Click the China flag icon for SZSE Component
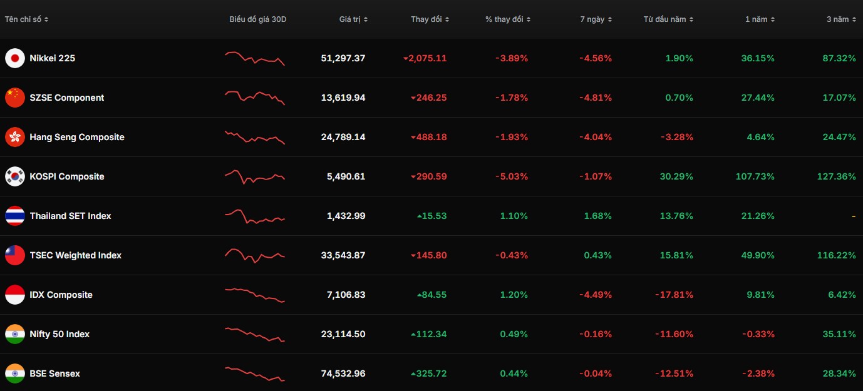Viewport: 863px width, 391px height. click(15, 98)
